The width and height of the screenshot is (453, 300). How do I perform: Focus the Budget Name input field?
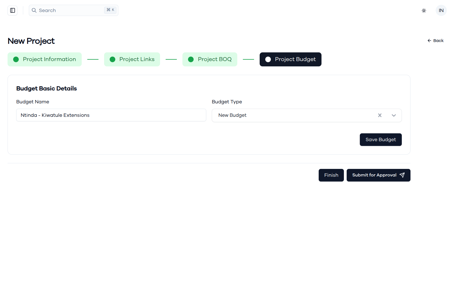(111, 115)
